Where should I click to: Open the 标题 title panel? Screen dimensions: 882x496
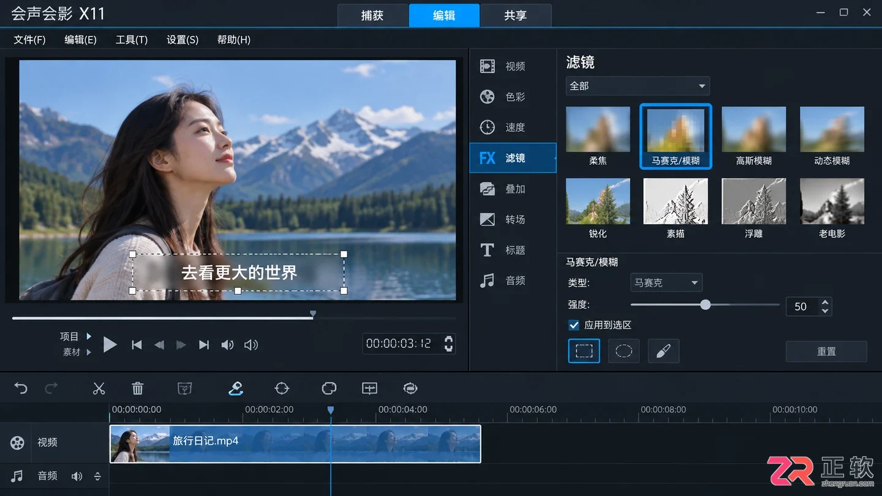coord(513,250)
